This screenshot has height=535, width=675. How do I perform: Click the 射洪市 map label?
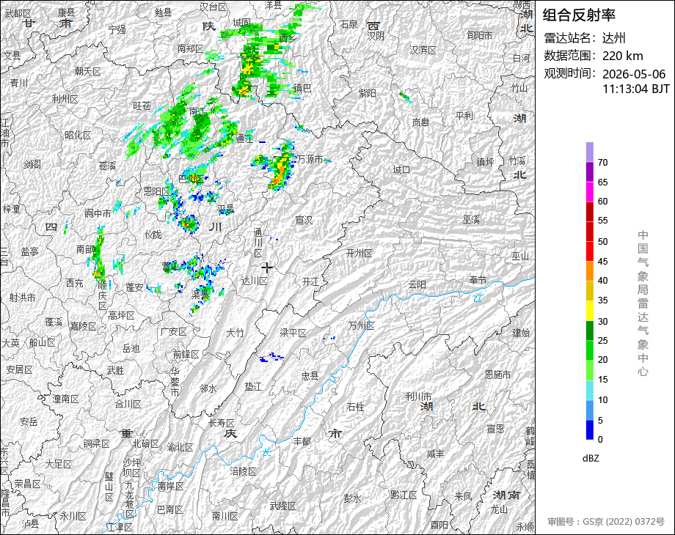[23, 297]
